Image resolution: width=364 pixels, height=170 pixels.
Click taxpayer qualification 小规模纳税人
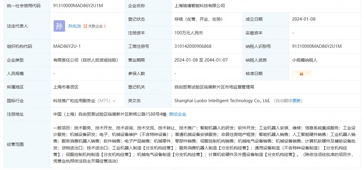point(305,60)
